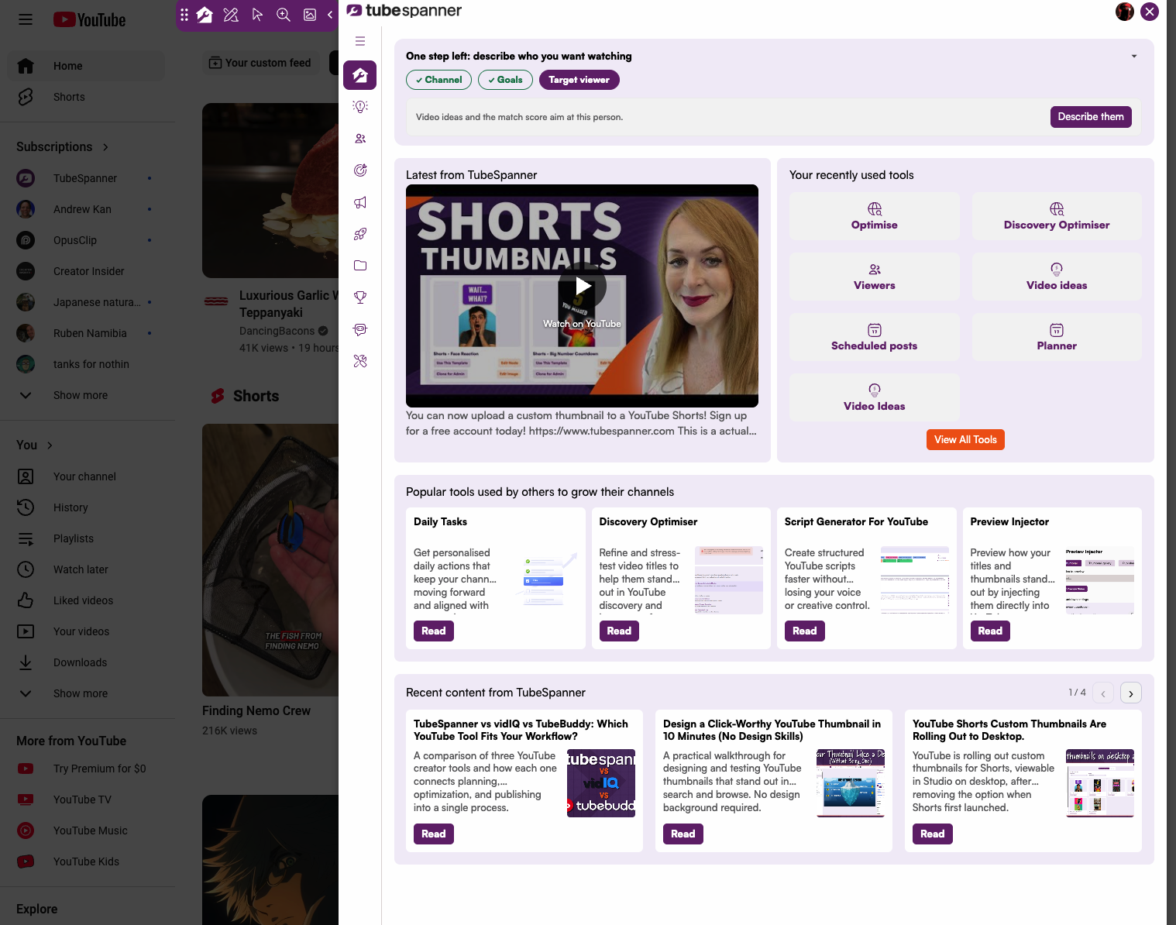Click the dotted drag handle on the purple toolbar
This screenshot has height=925, width=1176.
(184, 15)
